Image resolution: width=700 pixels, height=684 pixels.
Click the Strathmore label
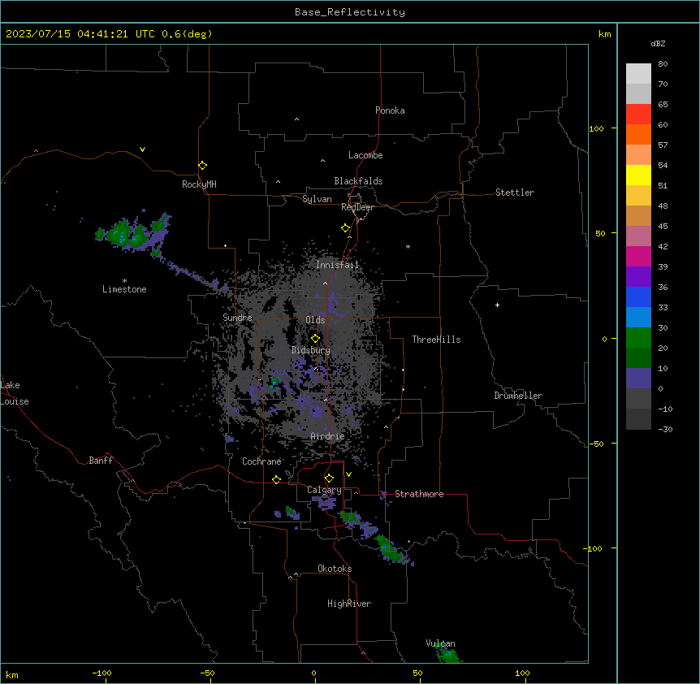419,494
